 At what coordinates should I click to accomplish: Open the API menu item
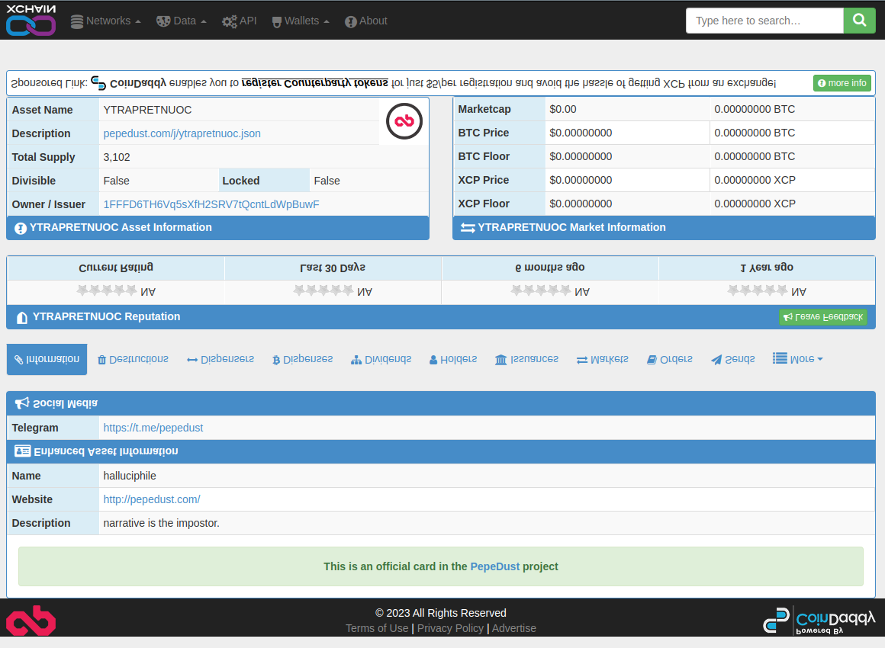pyautogui.click(x=239, y=21)
